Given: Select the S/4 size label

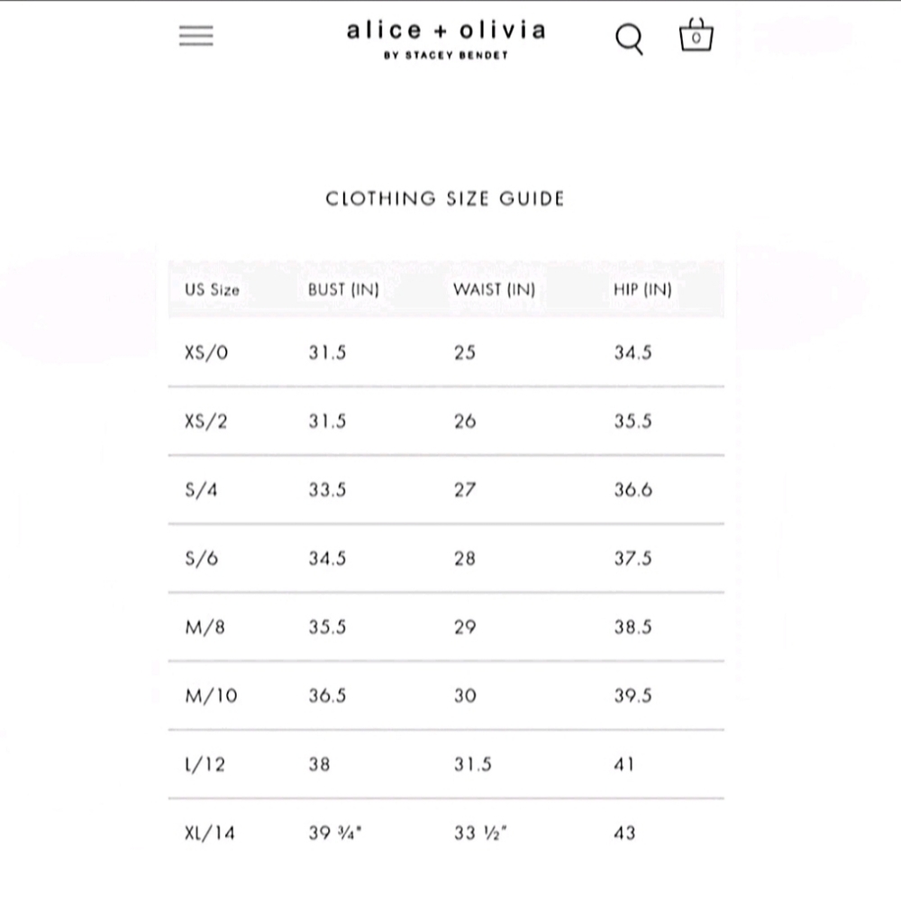Looking at the screenshot, I should tap(201, 489).
